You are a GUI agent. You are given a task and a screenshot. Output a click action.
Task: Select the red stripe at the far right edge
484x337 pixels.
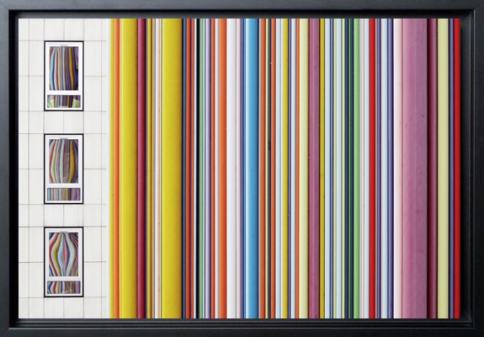pyautogui.click(x=457, y=168)
